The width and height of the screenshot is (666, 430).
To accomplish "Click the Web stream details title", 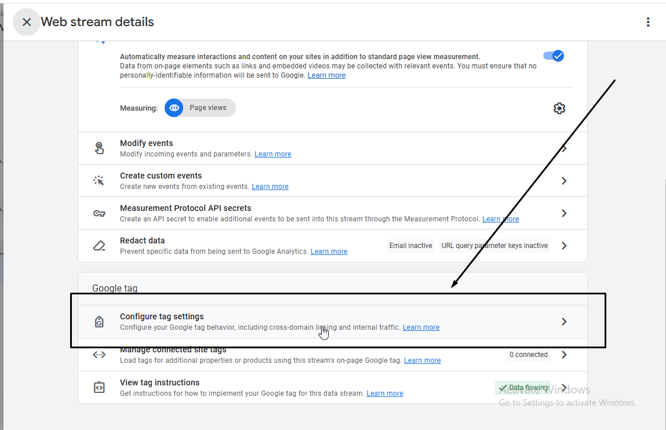I will coord(97,22).
